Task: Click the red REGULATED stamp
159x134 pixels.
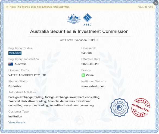Action: (141, 108)
